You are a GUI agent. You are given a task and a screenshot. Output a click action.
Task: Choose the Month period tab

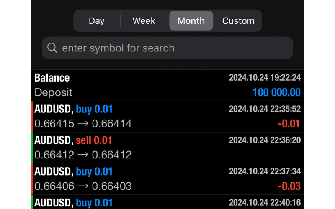tap(191, 21)
